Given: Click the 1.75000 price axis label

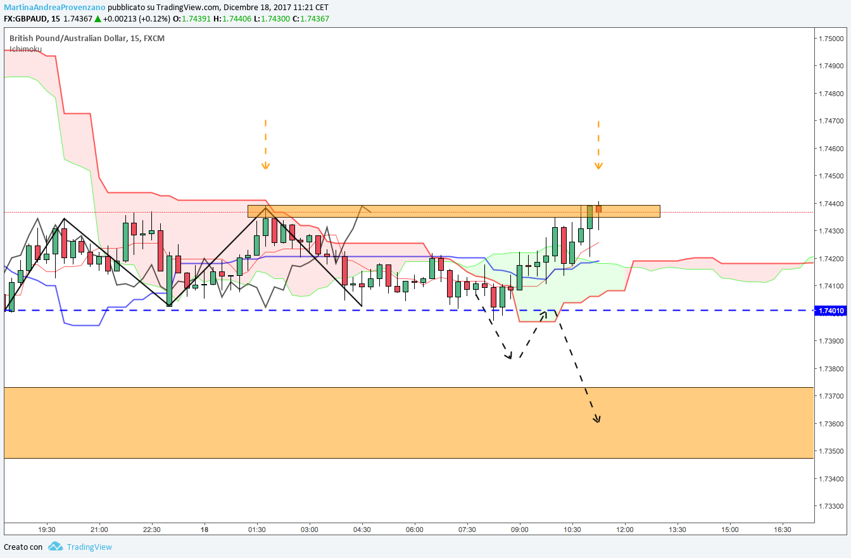Looking at the screenshot, I should pyautogui.click(x=832, y=39).
